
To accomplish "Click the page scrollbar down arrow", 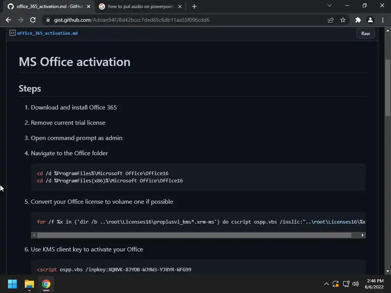I will click(388, 271).
